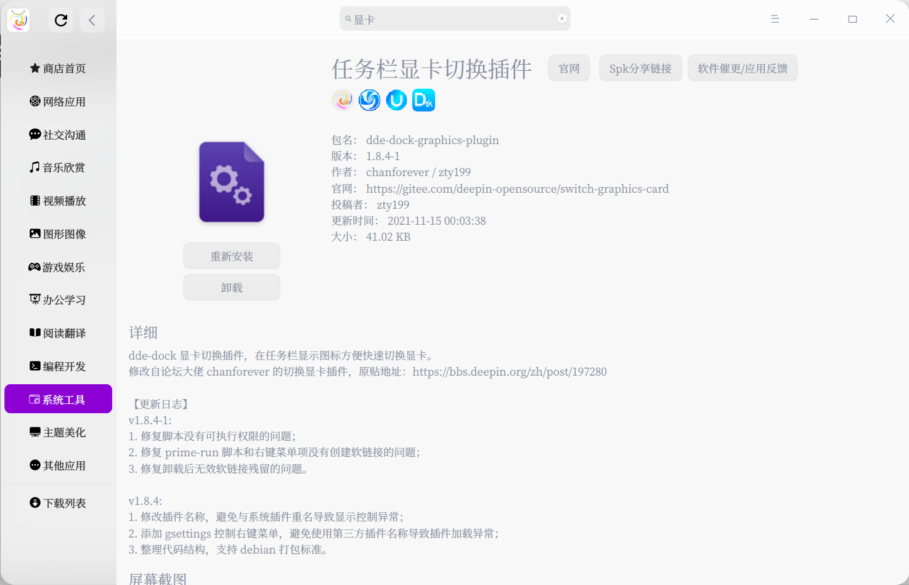This screenshot has height=585, width=909.
Task: Click the author text chanforever / zty199
Action: pos(418,172)
